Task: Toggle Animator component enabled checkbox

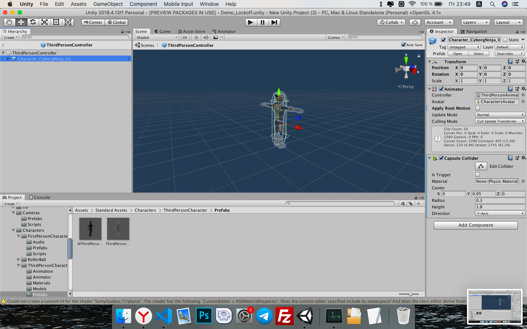Action: [x=441, y=89]
